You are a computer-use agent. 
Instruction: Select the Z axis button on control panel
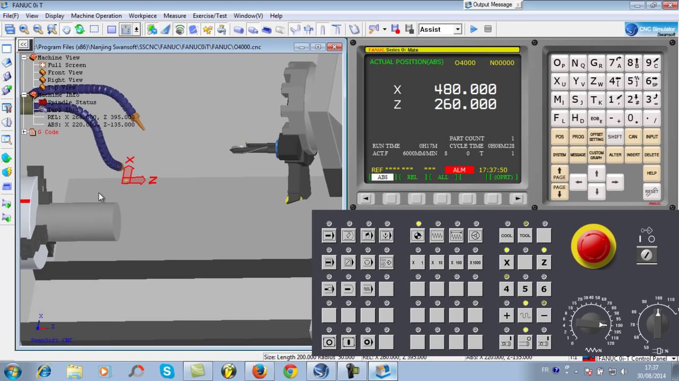[544, 262]
